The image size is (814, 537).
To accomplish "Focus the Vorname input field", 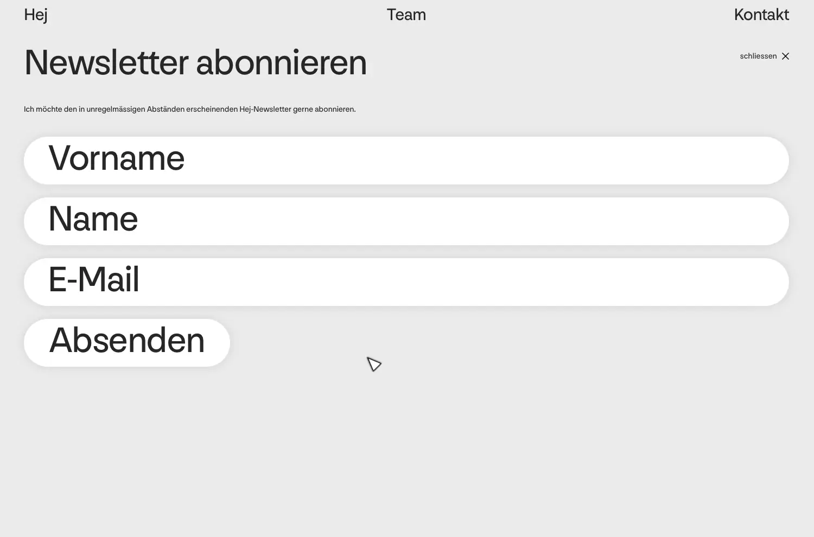I will point(406,161).
